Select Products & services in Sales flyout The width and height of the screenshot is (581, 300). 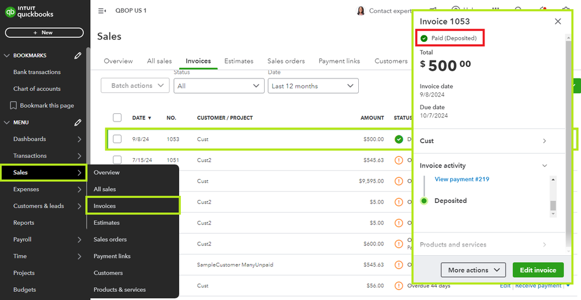[x=120, y=290]
